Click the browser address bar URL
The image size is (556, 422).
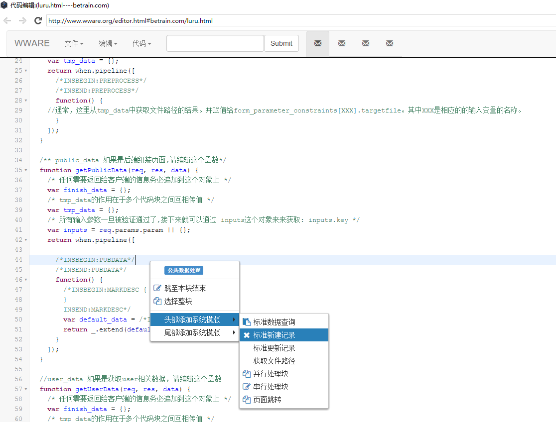point(131,20)
